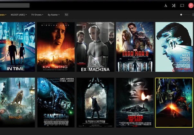Image resolution: width=194 pixels, height=135 pixels.
Task: Open the By Name sort dropdown
Action: pos(54,15)
